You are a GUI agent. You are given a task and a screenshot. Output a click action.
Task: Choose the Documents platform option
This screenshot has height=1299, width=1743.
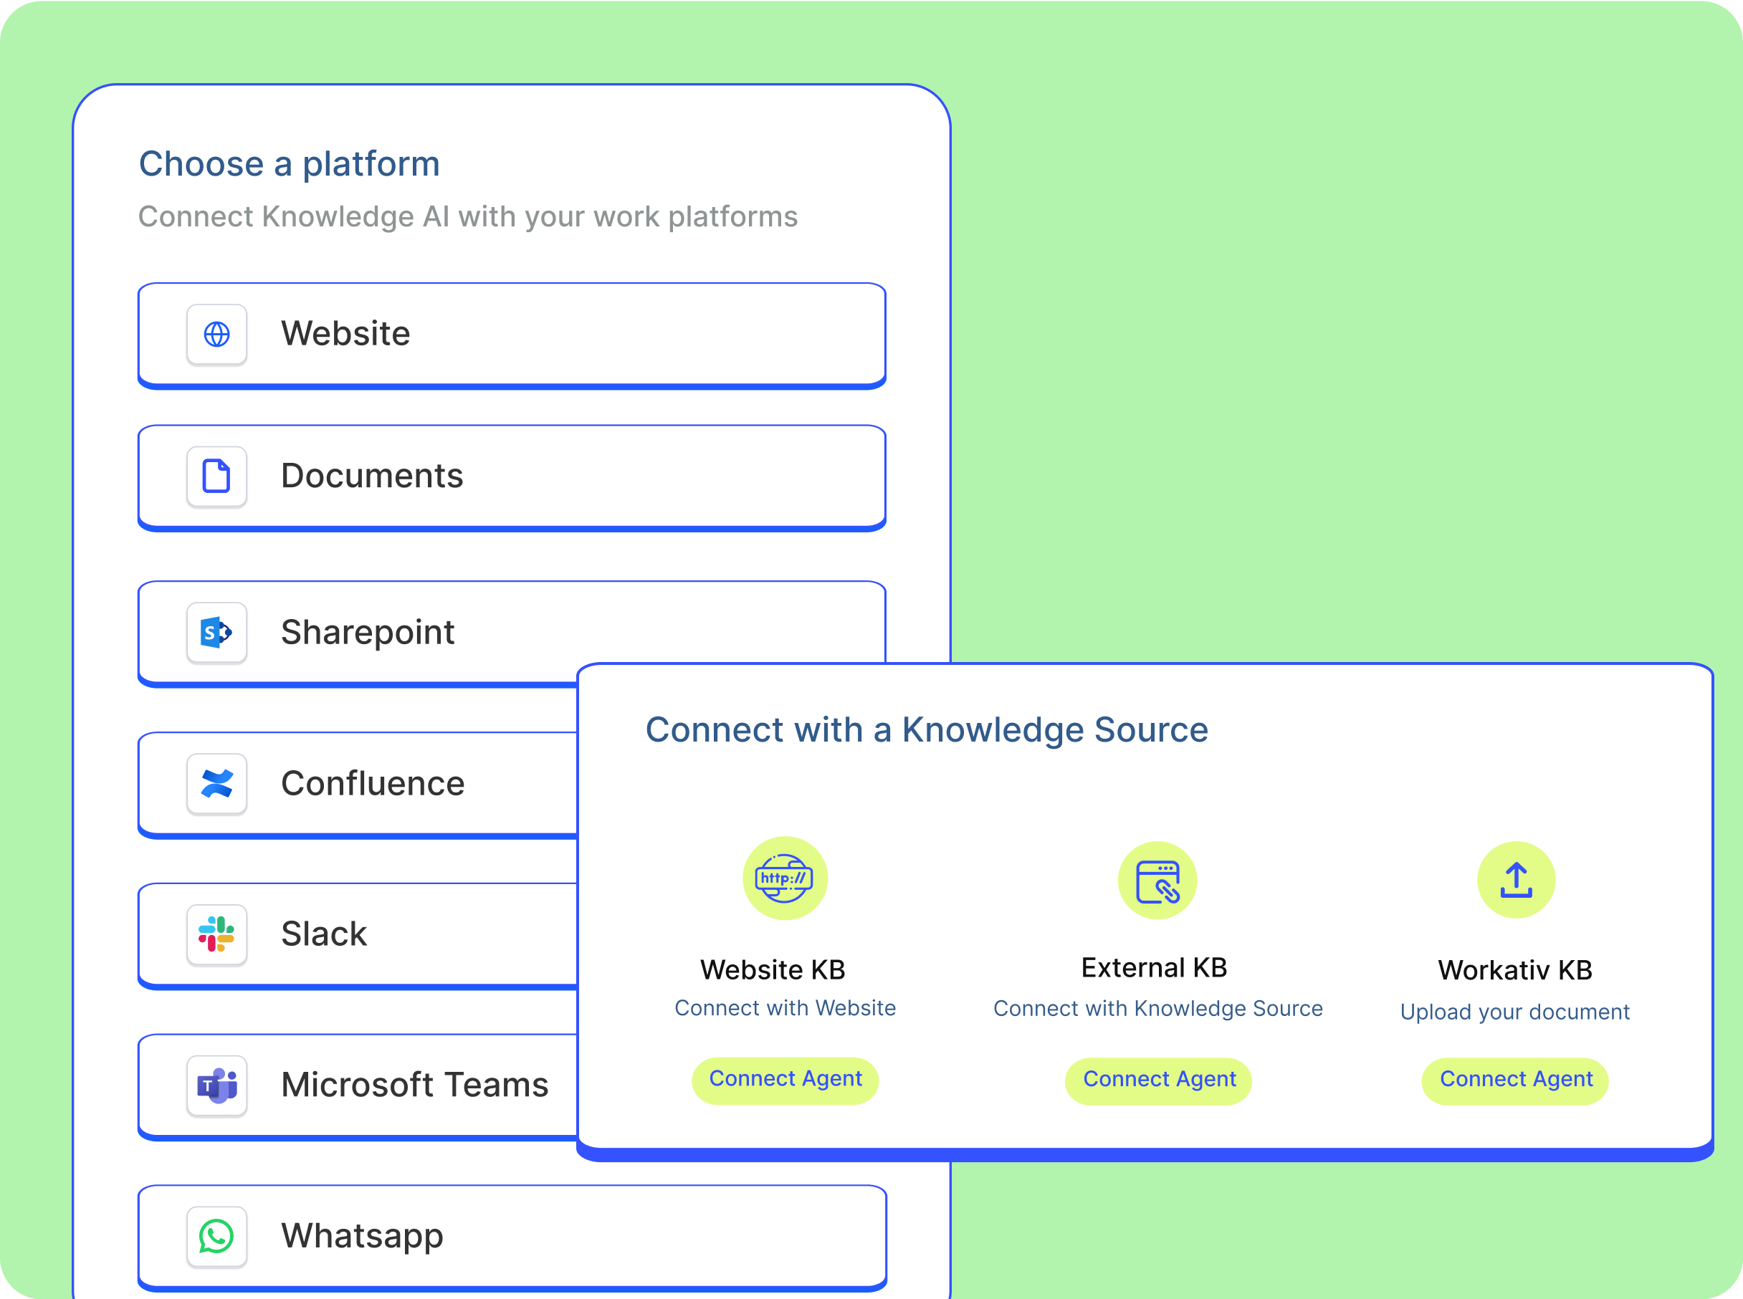tap(511, 476)
